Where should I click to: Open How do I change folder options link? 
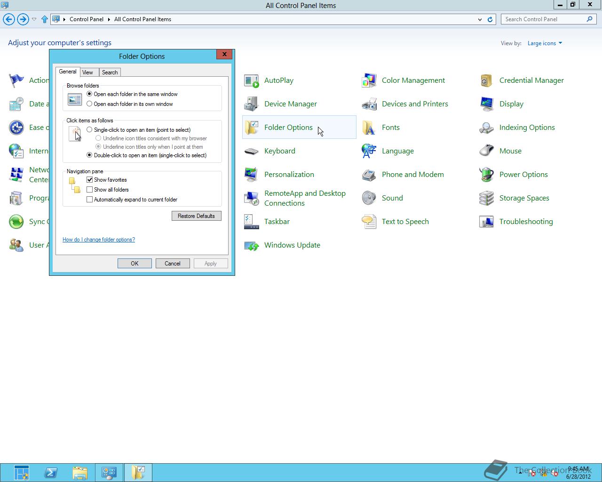[x=99, y=240]
